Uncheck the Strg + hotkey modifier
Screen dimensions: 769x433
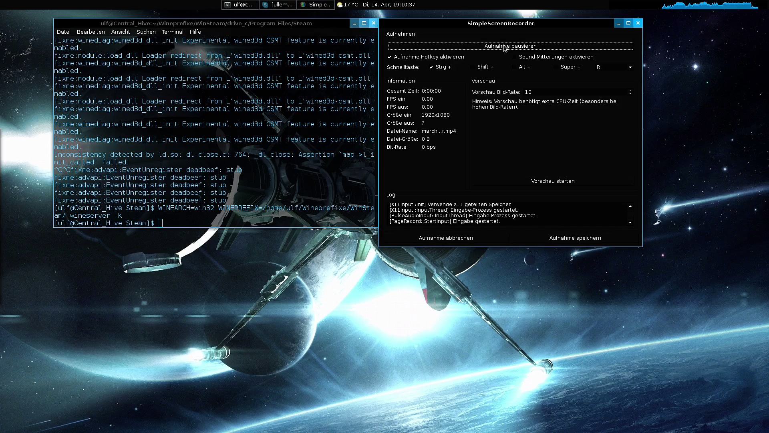pyautogui.click(x=431, y=67)
